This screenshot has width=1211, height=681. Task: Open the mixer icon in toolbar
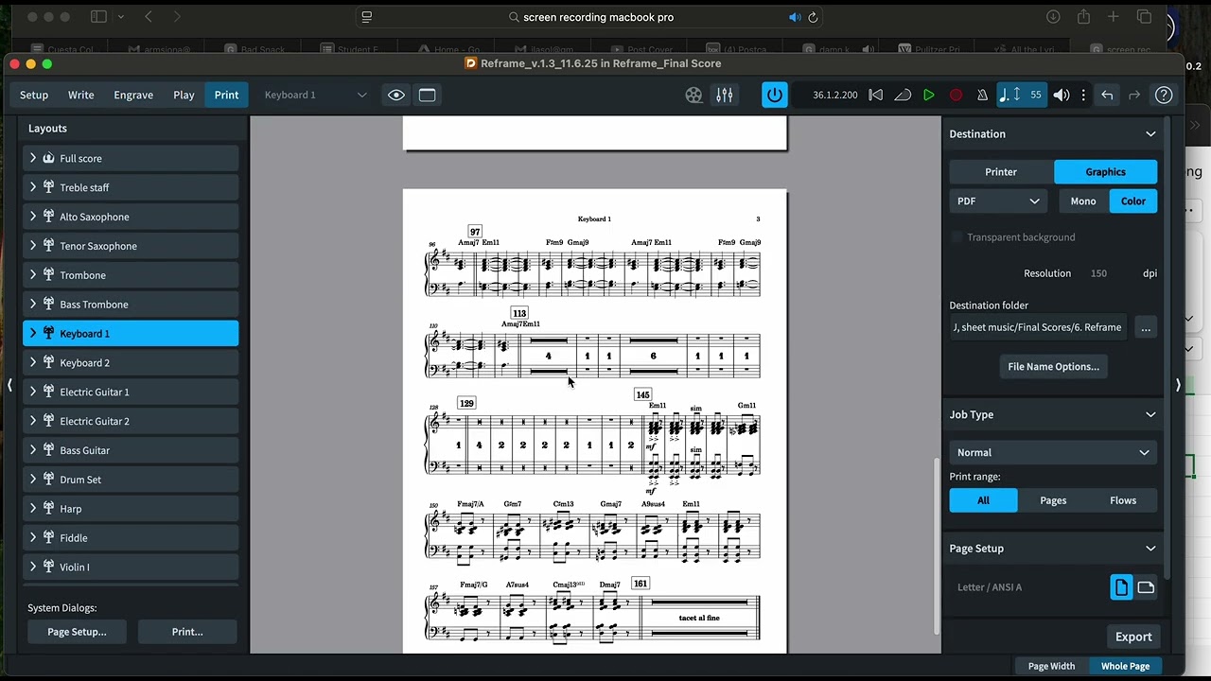pyautogui.click(x=725, y=95)
